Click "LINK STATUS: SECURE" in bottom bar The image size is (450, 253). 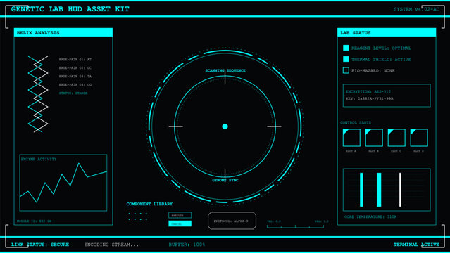40,245
